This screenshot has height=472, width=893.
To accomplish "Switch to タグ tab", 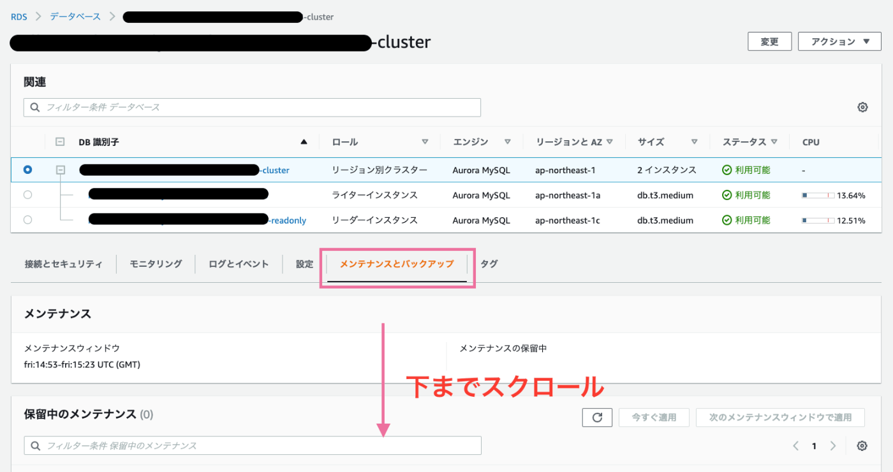I will pyautogui.click(x=489, y=264).
